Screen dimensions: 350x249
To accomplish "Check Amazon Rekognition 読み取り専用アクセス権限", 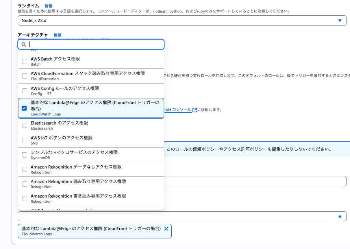I will pos(24,183).
